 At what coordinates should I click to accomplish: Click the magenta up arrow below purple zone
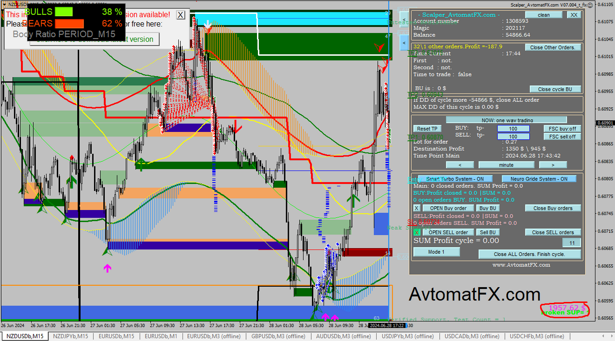click(107, 268)
